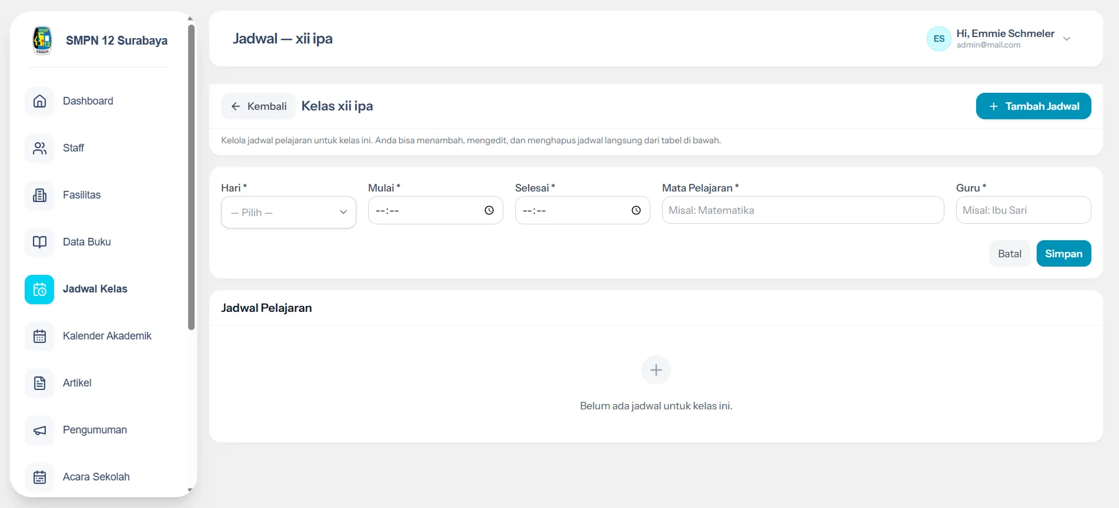The height and width of the screenshot is (508, 1119).
Task: Focus the Mulai start time field
Action: pos(436,210)
